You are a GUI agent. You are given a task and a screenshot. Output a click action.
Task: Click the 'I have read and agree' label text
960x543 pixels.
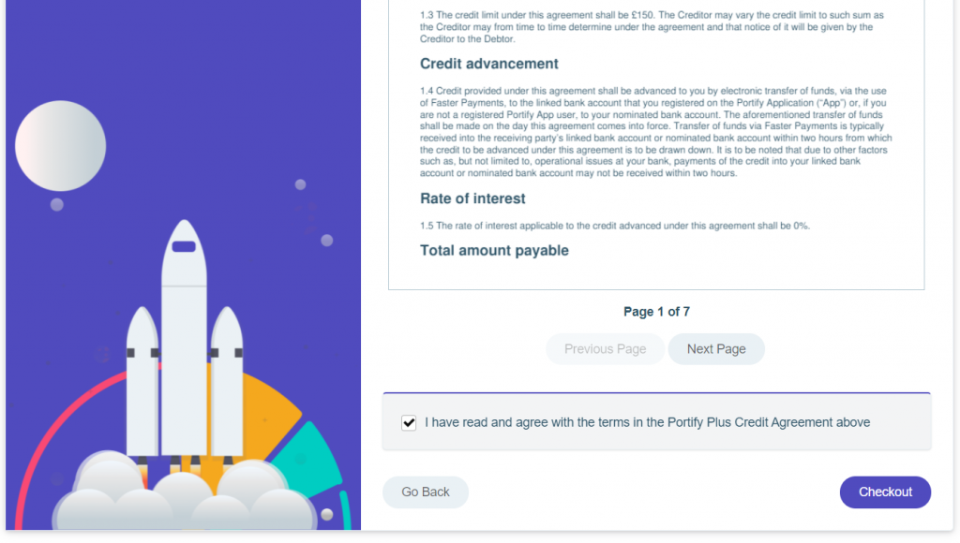[647, 422]
